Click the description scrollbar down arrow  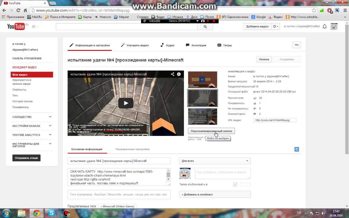coord(168,179)
